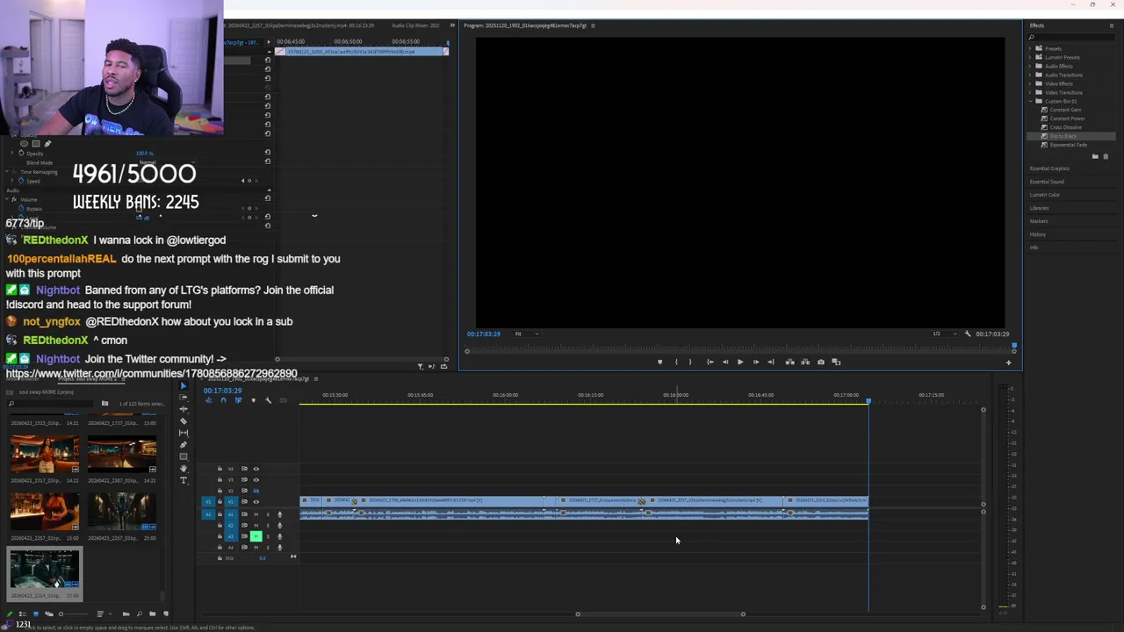This screenshot has width=1124, height=632.
Task: Select the Razor tool
Action: point(184,421)
